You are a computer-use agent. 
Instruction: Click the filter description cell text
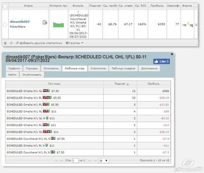tap(78, 24)
